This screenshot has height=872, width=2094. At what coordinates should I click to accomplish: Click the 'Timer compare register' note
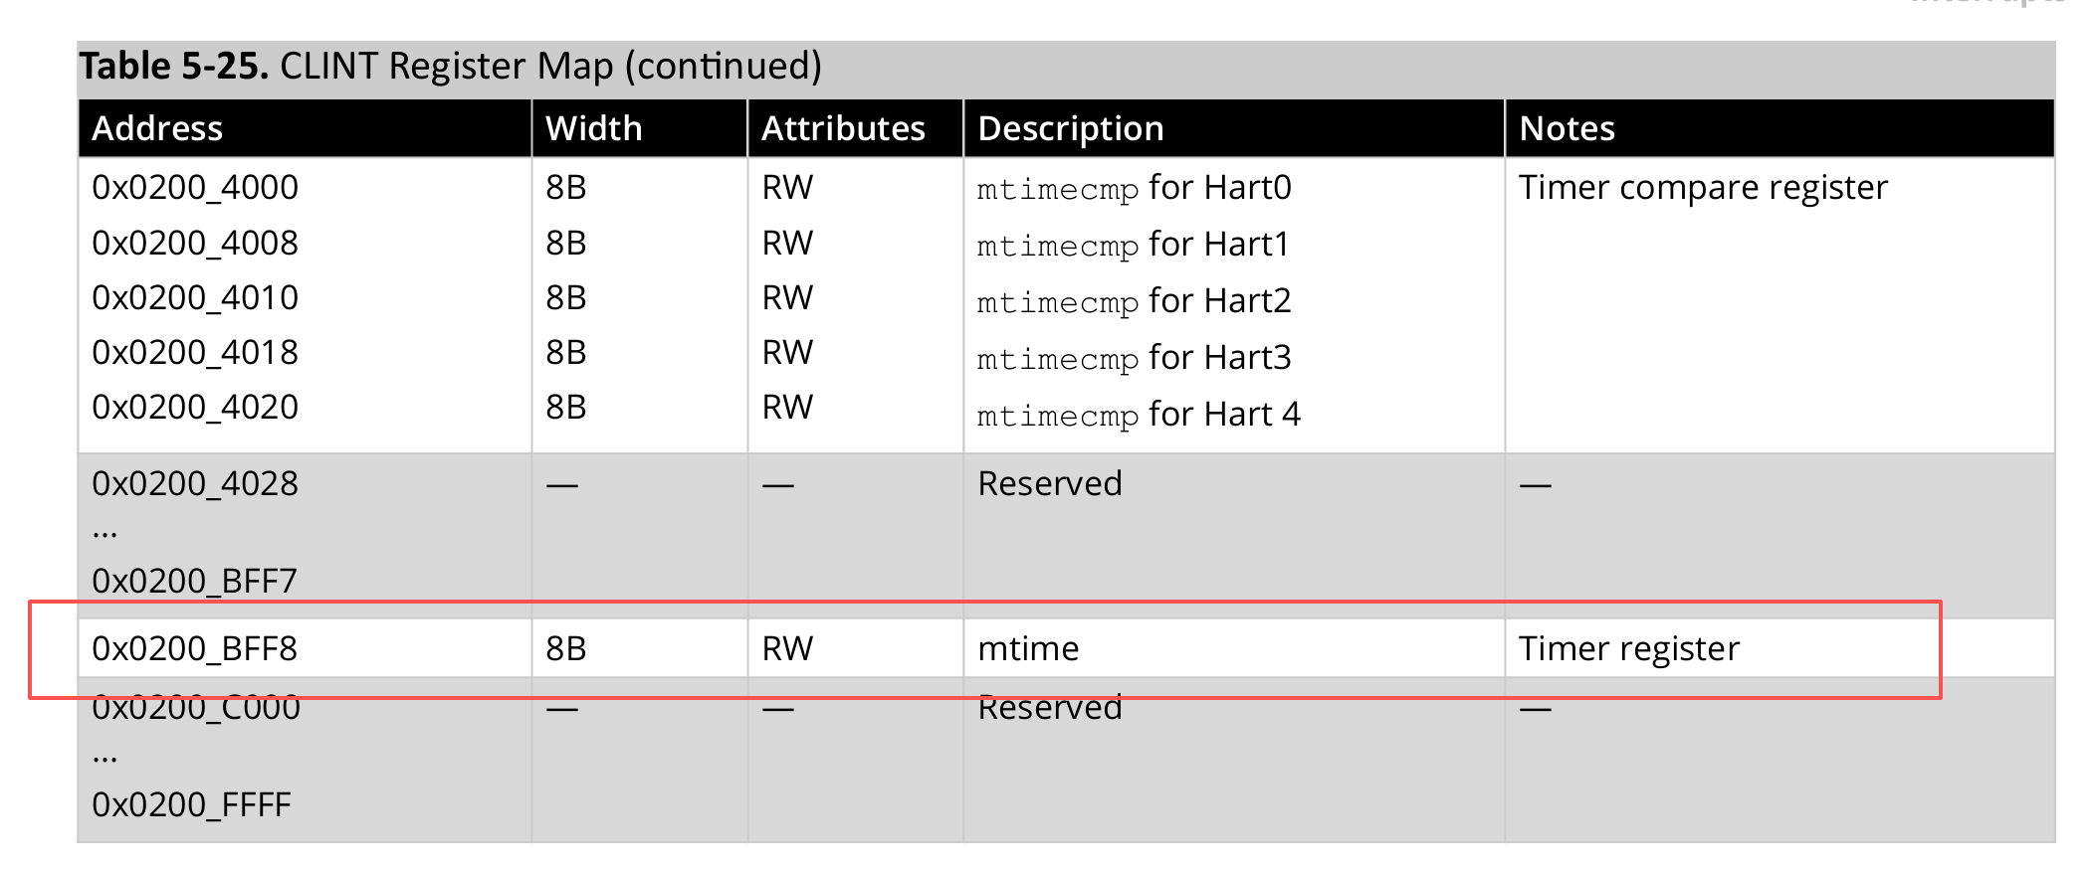1703,188
